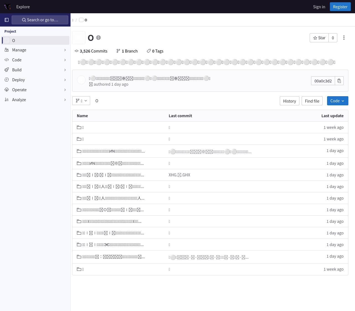
Task: Click the latest commit author avatar
Action: (x=81, y=80)
